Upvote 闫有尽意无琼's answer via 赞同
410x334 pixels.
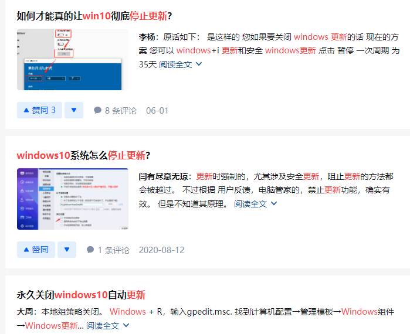(x=36, y=250)
